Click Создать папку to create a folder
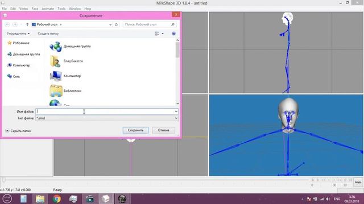This screenshot has height=204, width=364. pyautogui.click(x=48, y=33)
